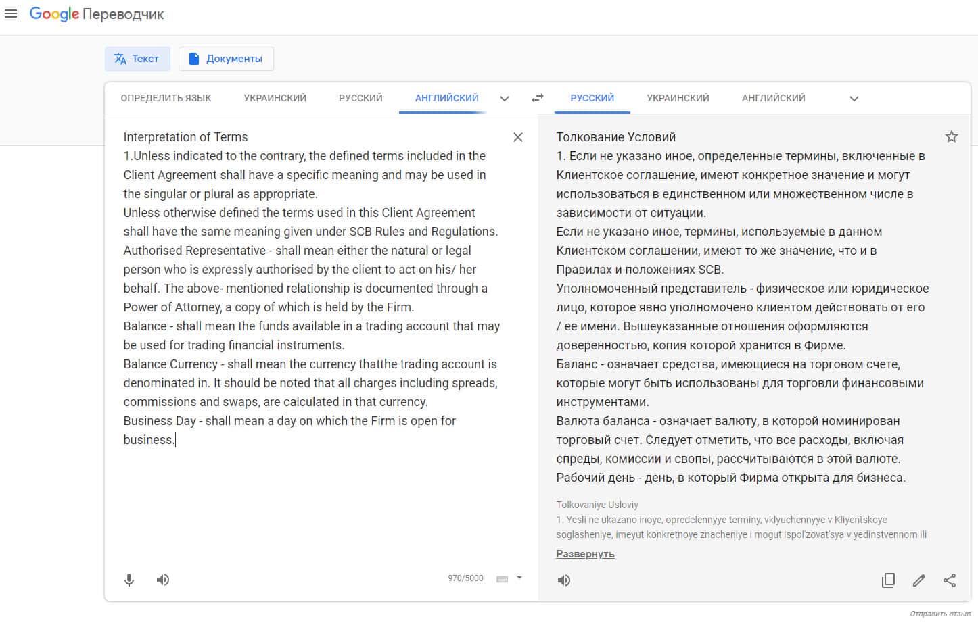This screenshot has height=623, width=978.
Task: Open the Документы translation mode
Action: coord(226,59)
